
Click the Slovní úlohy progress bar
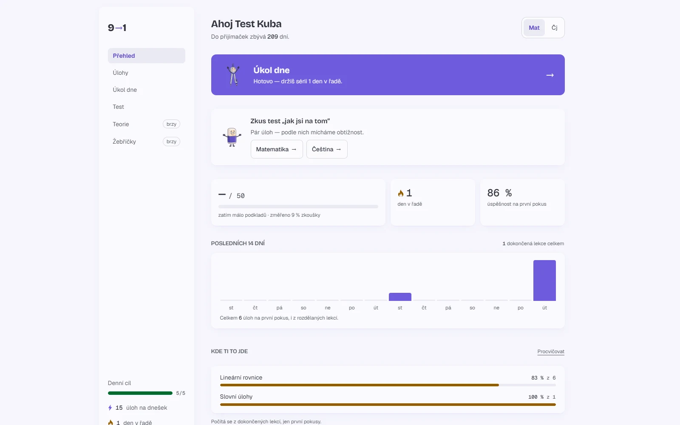point(388,405)
